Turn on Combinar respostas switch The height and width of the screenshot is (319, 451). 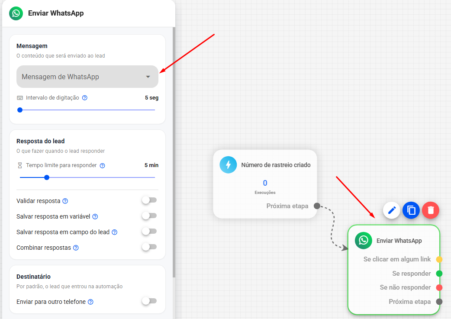(149, 247)
